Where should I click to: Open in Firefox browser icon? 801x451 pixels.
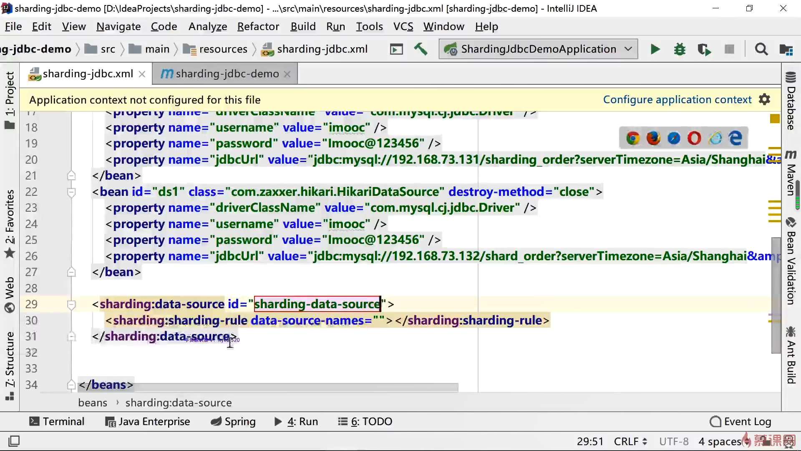(653, 138)
